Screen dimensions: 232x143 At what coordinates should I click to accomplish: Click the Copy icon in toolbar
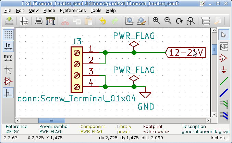click(77, 21)
